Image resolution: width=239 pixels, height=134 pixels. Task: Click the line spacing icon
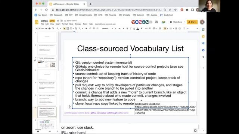coord(160,28)
